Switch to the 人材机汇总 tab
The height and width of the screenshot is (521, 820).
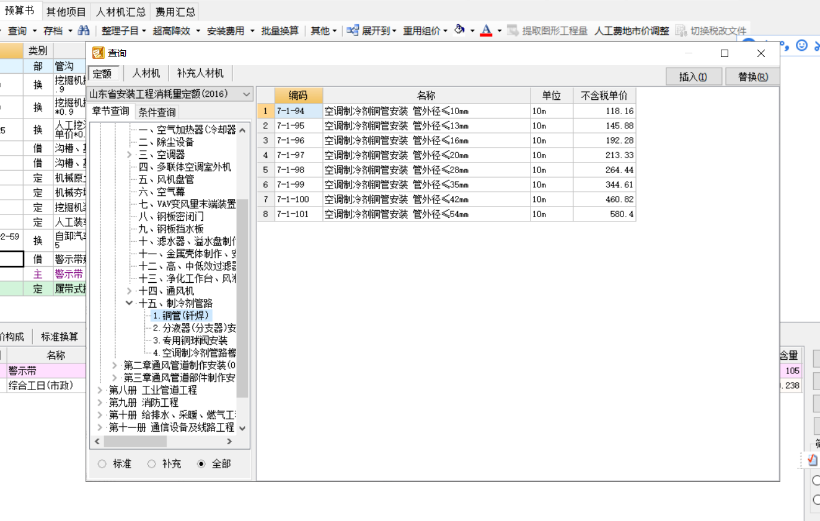click(121, 11)
